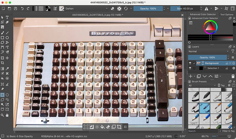Toggle visibility of the Background layer
236x139 pixels.
(190, 63)
